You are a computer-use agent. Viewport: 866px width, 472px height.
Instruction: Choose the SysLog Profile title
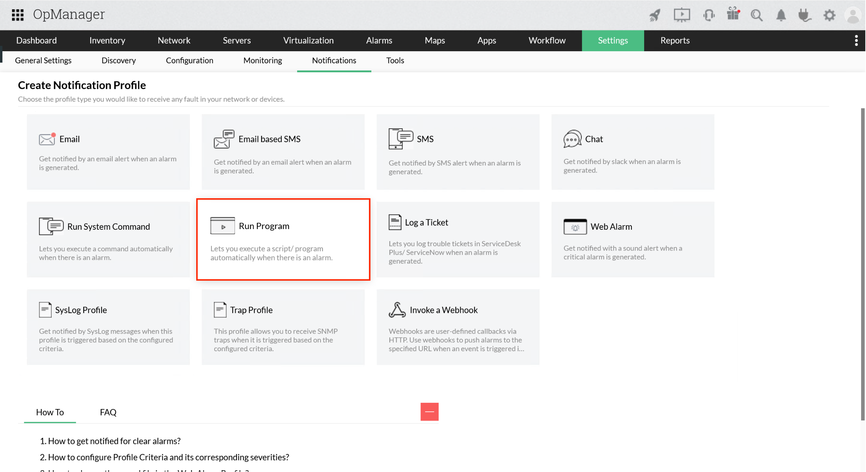81,310
